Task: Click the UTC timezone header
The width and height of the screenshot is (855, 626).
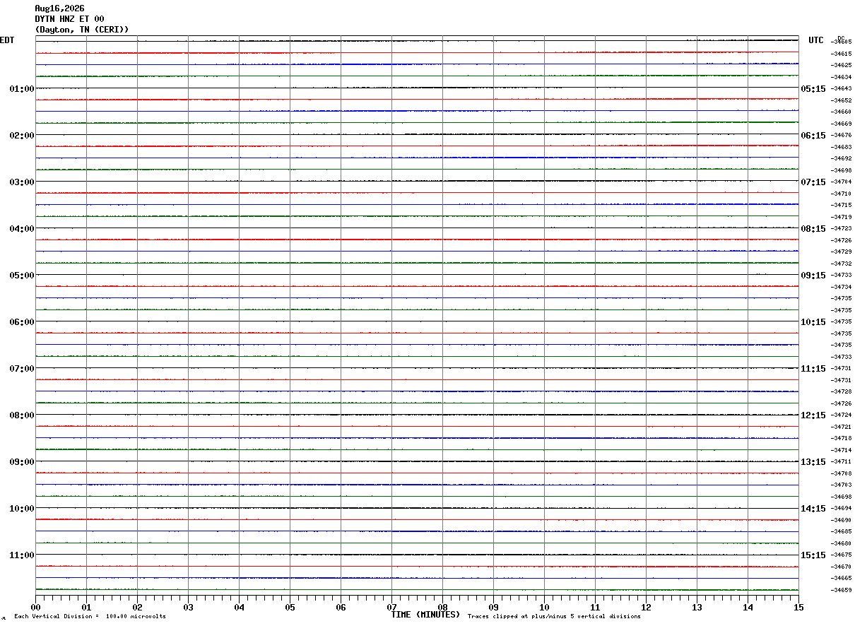Action: point(816,40)
